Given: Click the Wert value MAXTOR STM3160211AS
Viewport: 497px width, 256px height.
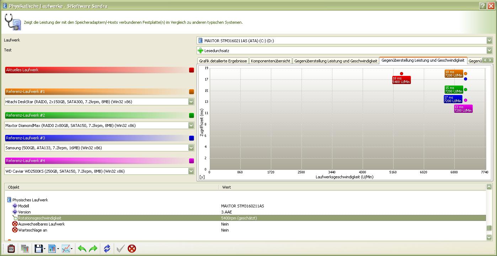Looking at the screenshot, I should point(242,206).
